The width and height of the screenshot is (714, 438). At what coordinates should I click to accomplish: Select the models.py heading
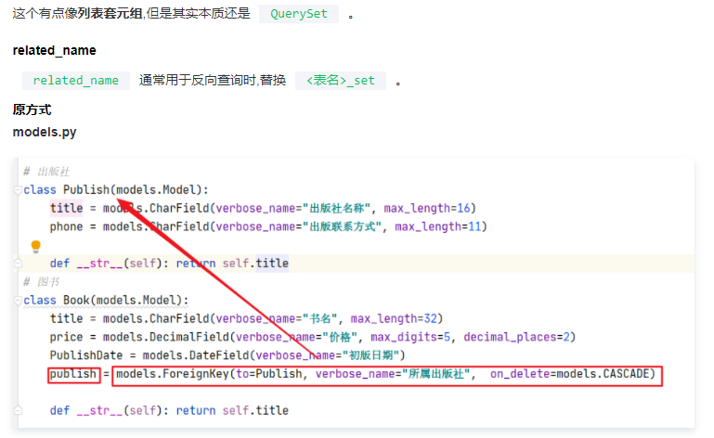pyautogui.click(x=45, y=132)
